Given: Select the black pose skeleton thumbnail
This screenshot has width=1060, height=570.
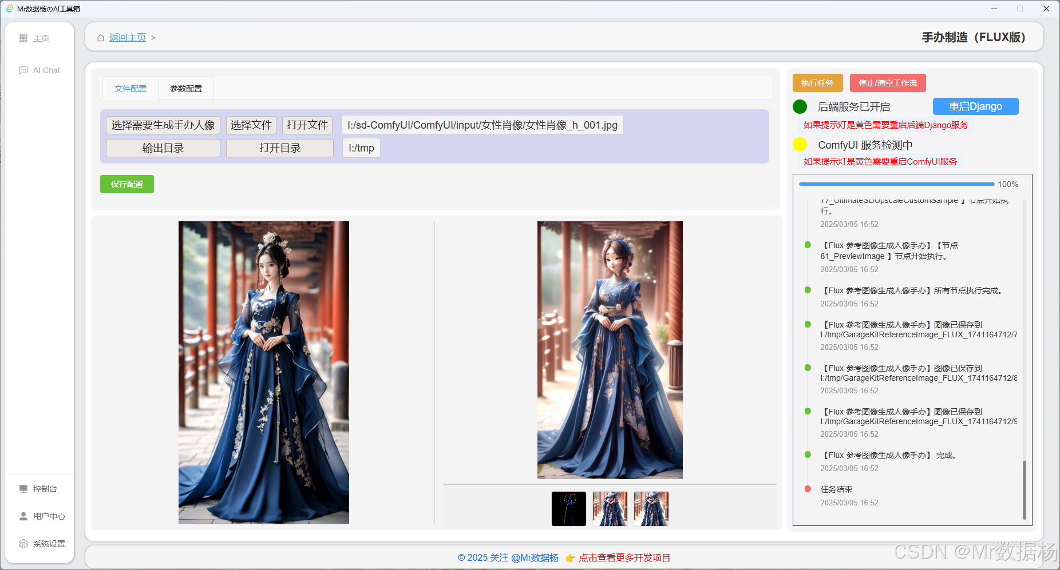Looking at the screenshot, I should pos(569,509).
